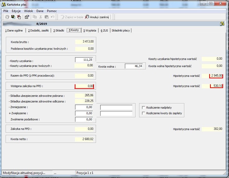Click the Zapisz w bazie button
The image size is (229, 178).
pos(72,17)
